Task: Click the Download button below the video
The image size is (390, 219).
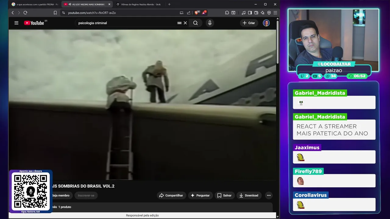Action: (x=249, y=196)
